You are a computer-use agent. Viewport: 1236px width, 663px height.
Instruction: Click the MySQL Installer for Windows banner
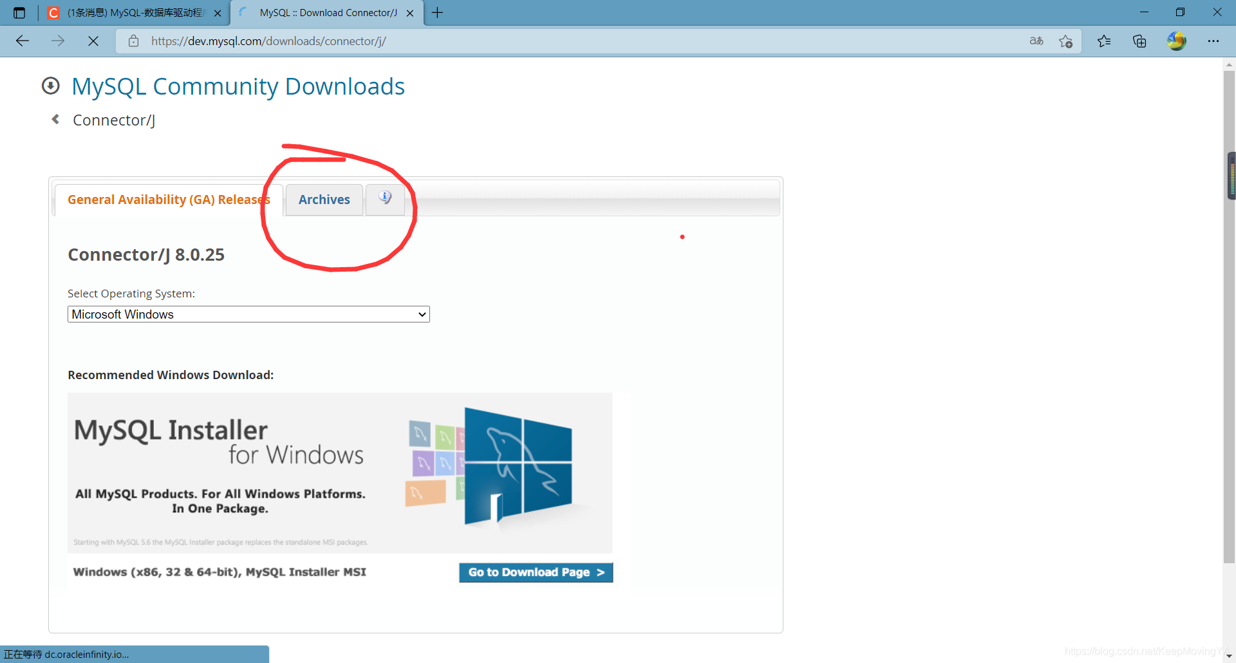coord(340,473)
